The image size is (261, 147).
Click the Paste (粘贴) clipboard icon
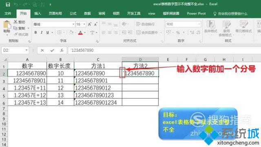tap(7, 24)
